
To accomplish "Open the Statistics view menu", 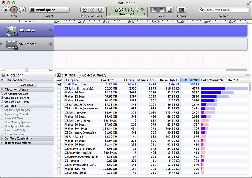I will 66,75.
